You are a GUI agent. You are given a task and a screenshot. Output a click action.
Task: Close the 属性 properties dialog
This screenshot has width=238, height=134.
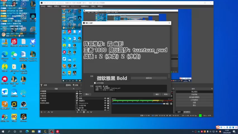(169, 23)
